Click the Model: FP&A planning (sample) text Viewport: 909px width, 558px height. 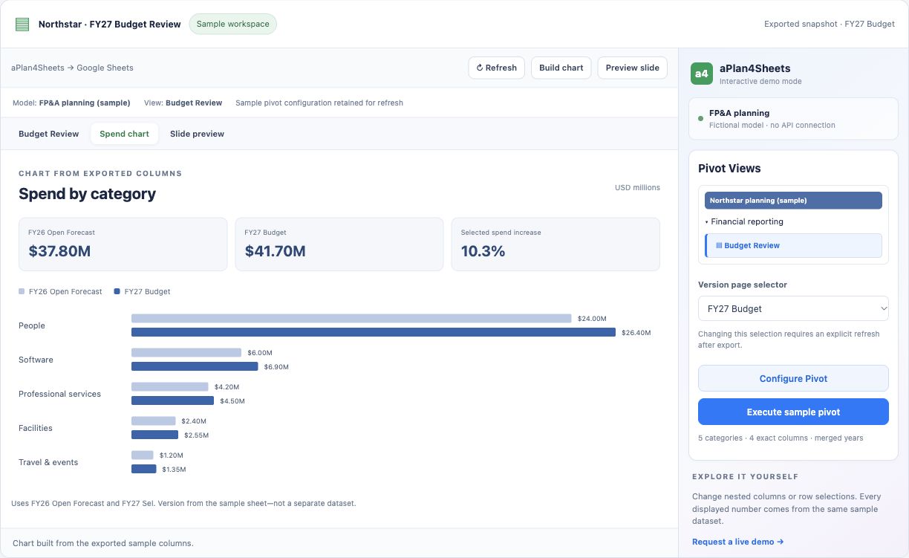(x=71, y=103)
